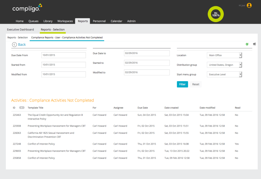
Task: Expand the Location dropdown arrow
Action: (x=240, y=55)
